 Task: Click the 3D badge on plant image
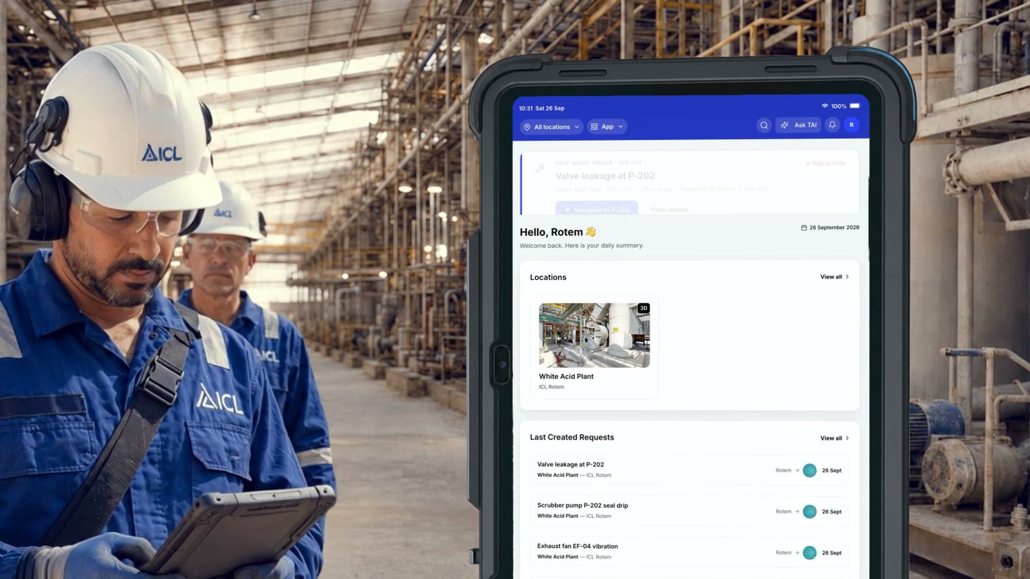643,308
